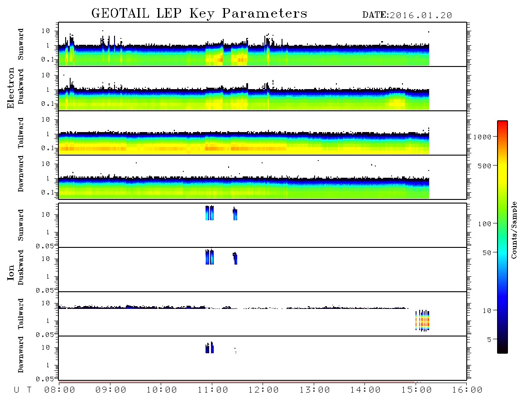Select the 08:00 time axis label

pos(60,390)
